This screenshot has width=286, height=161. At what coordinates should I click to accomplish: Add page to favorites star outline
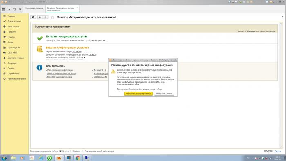pyautogui.click(x=53, y=17)
